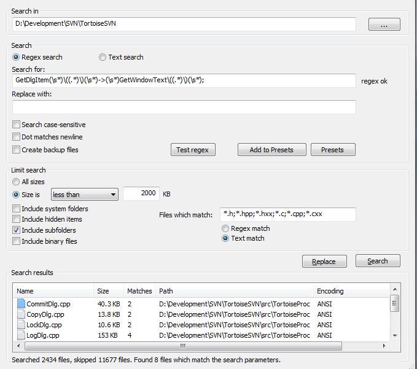Click the vertical scrollbar thumb in results

tap(395, 303)
